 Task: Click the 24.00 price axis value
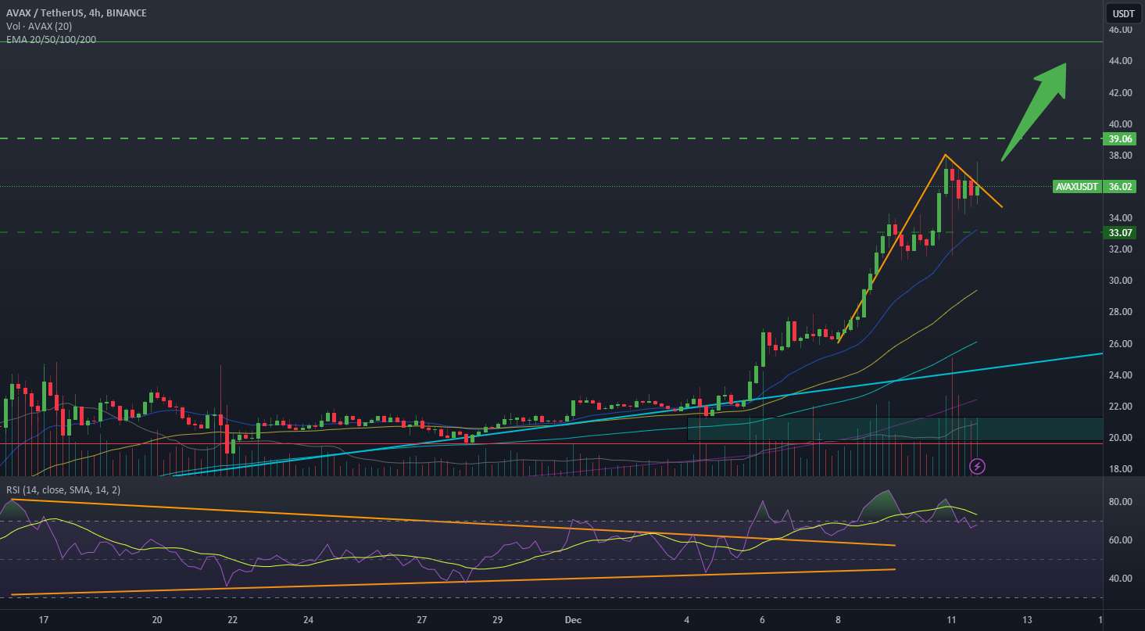pos(1121,375)
